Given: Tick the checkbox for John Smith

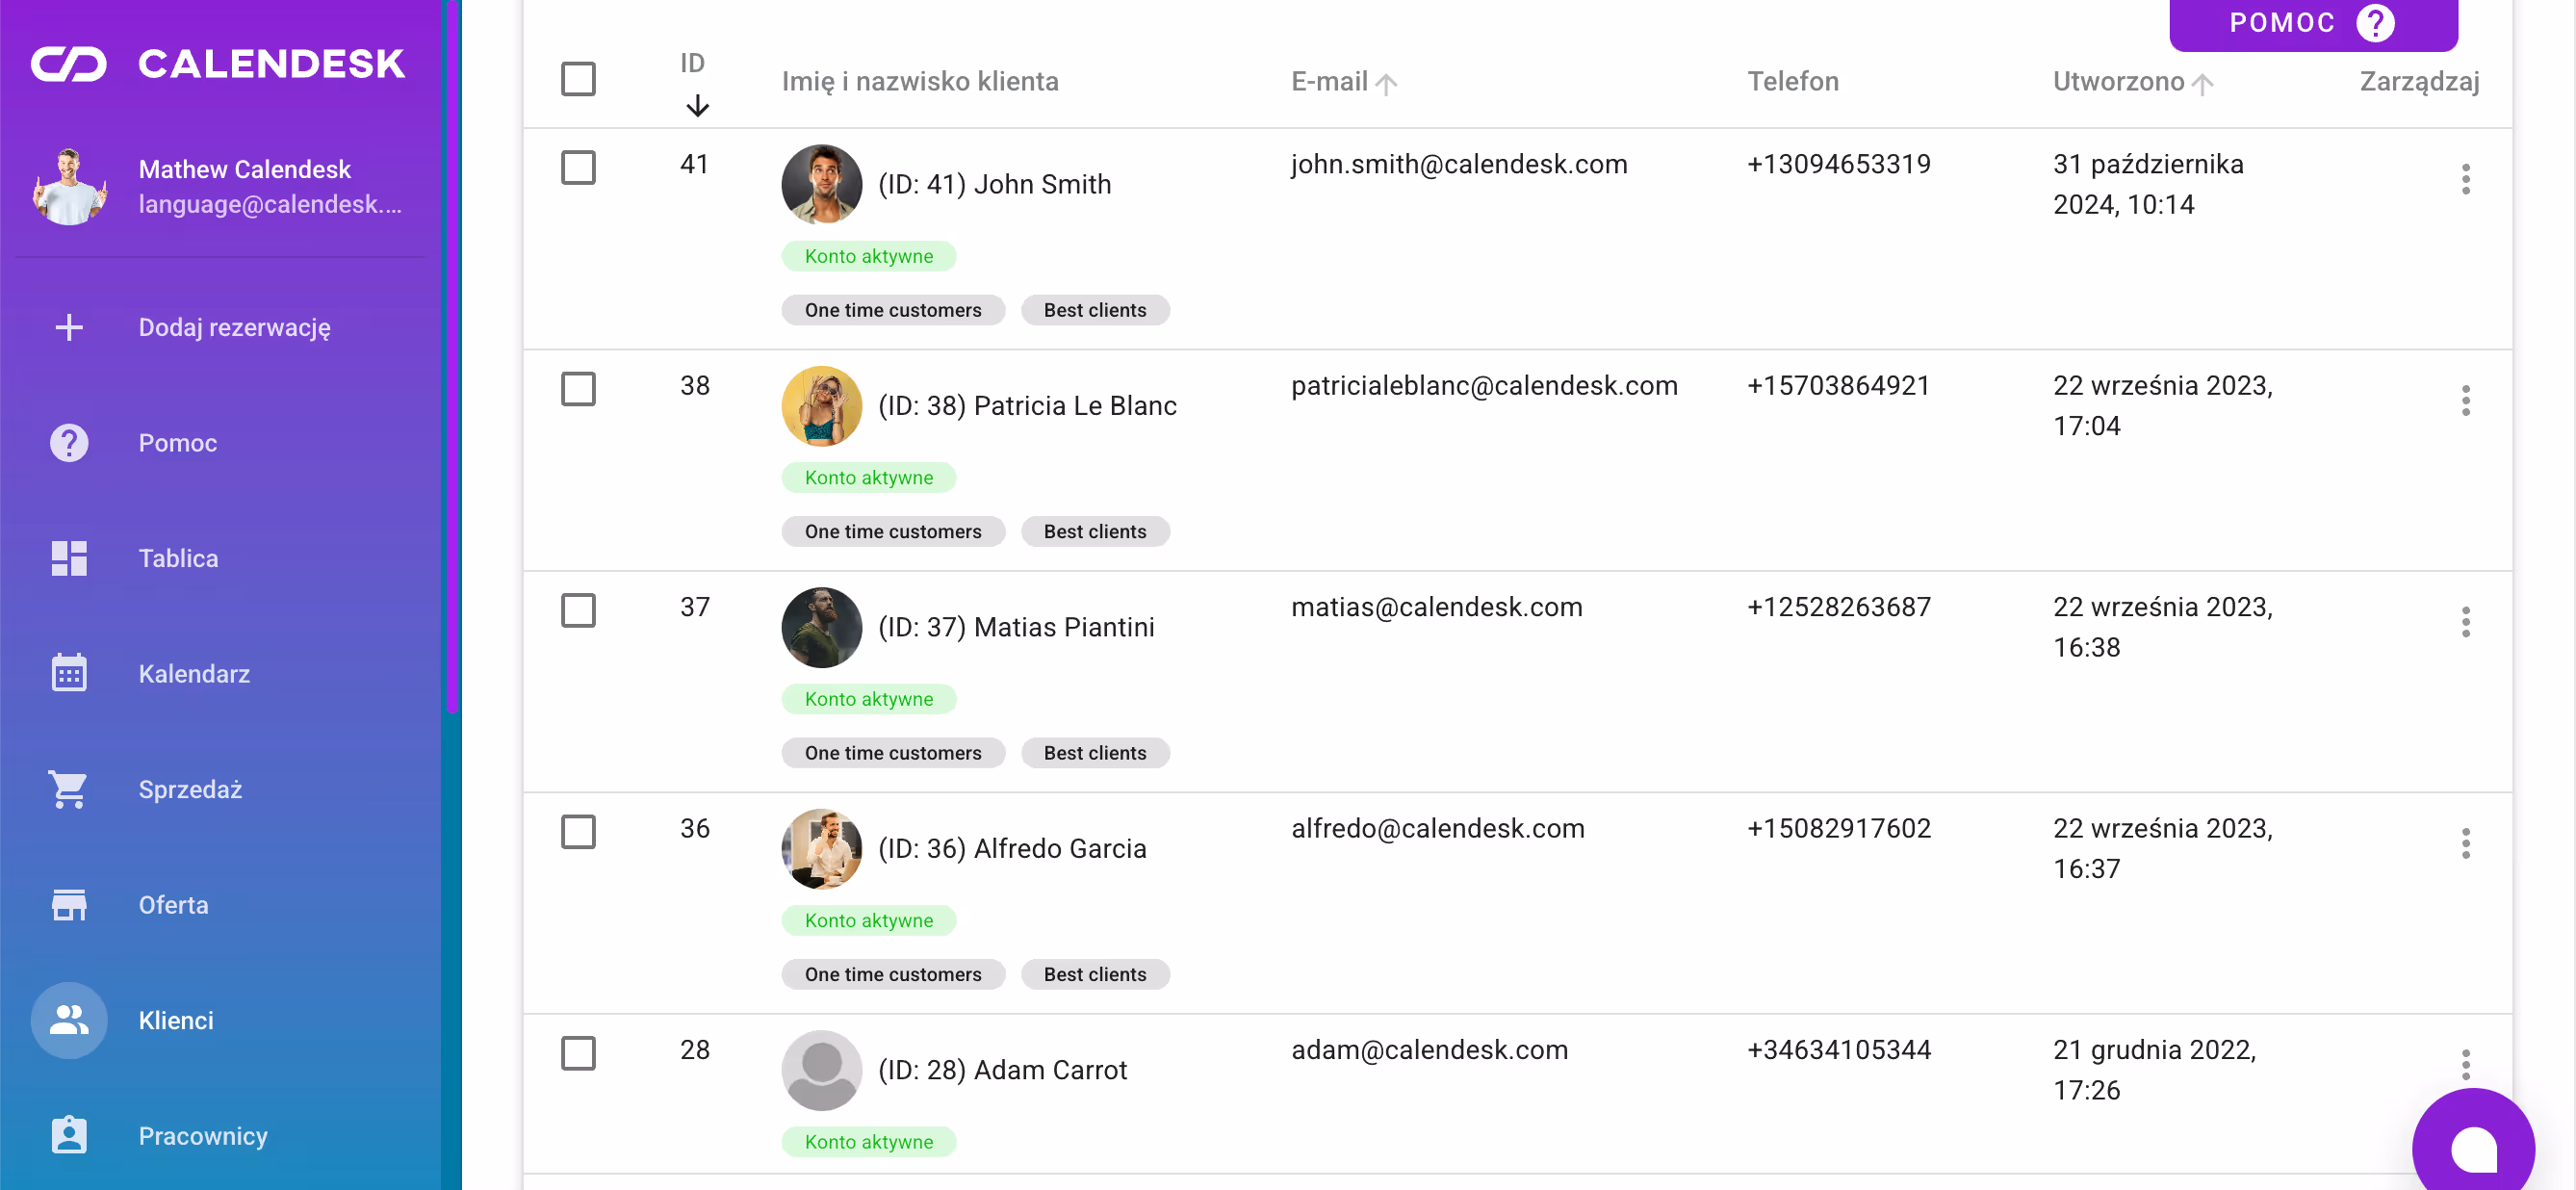Looking at the screenshot, I should point(578,167).
